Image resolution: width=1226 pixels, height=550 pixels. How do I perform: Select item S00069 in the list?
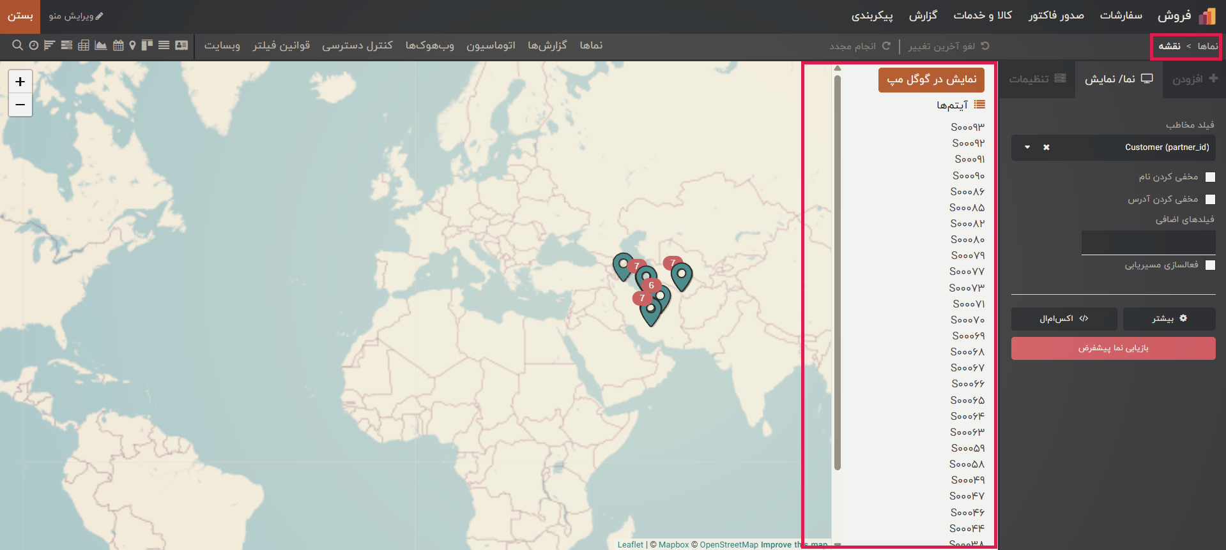pos(968,336)
